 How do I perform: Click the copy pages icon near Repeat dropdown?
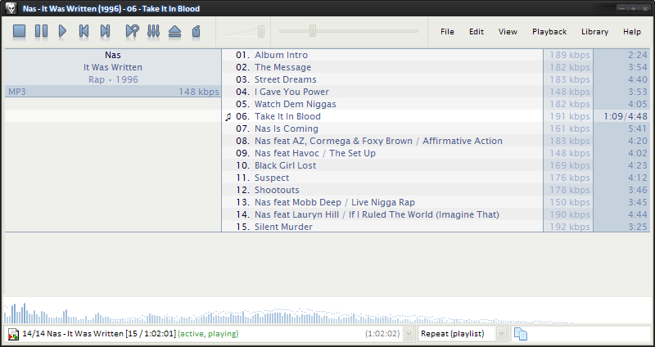[x=521, y=334]
